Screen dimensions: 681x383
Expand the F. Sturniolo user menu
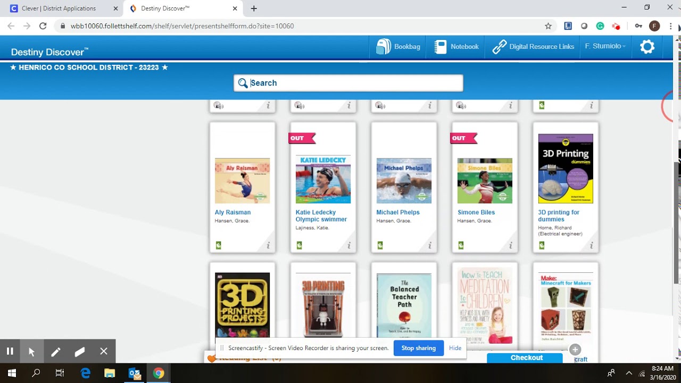tap(605, 46)
